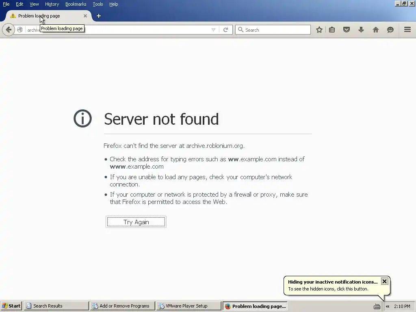This screenshot has height=312, width=416.
Task: Show bookmarks list icon
Action: tap(332, 30)
